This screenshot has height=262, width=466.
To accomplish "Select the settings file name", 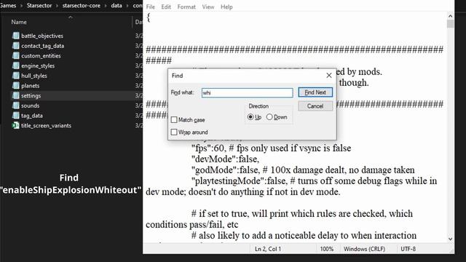I will point(31,95).
